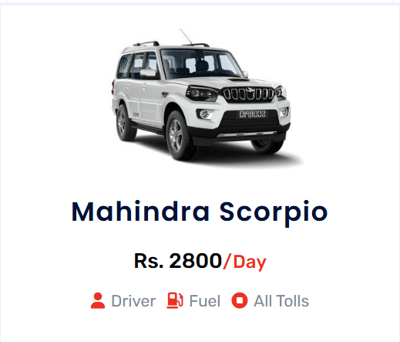Click the car's left headlight
Viewport: 400px width, 342px height.
point(203,93)
